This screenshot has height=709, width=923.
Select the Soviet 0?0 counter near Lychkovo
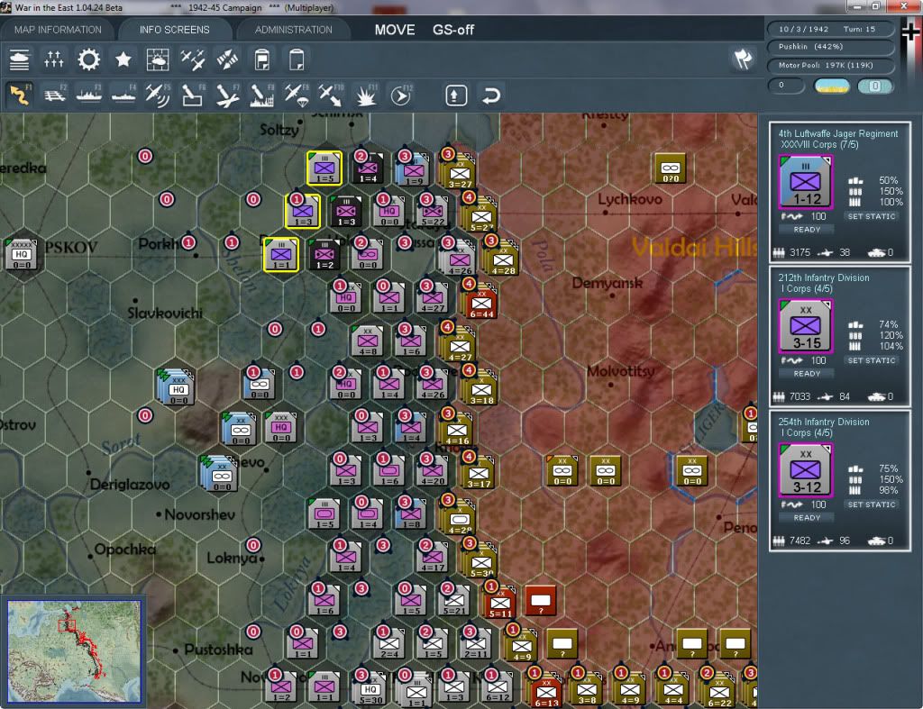coord(671,168)
